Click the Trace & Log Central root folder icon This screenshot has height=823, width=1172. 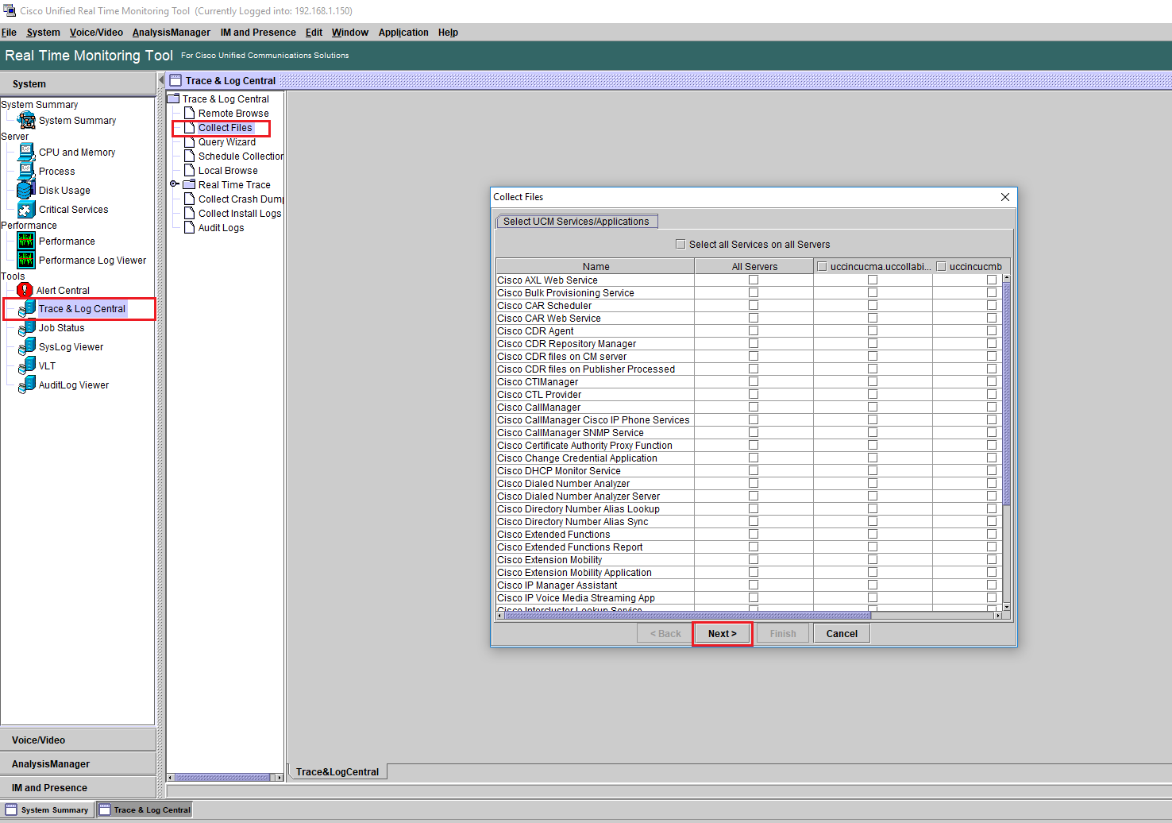click(x=173, y=99)
